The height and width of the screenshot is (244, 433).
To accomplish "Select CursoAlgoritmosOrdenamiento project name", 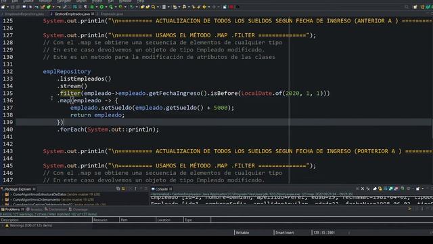I will (x=37, y=199).
